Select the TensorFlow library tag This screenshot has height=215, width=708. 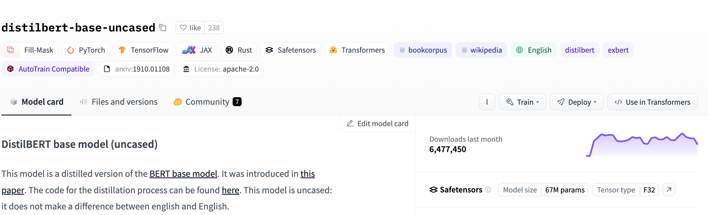pyautogui.click(x=144, y=50)
